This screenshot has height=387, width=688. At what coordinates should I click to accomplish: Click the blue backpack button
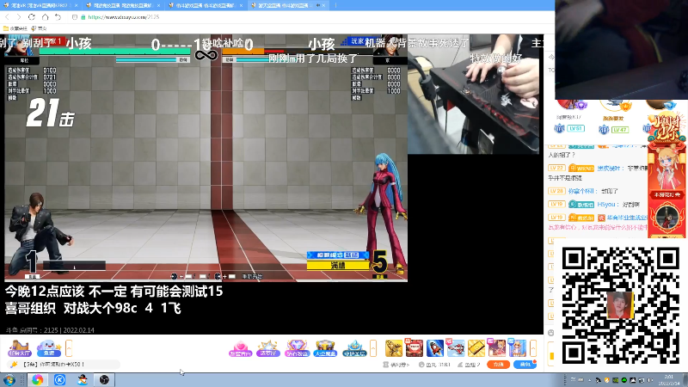525,365
